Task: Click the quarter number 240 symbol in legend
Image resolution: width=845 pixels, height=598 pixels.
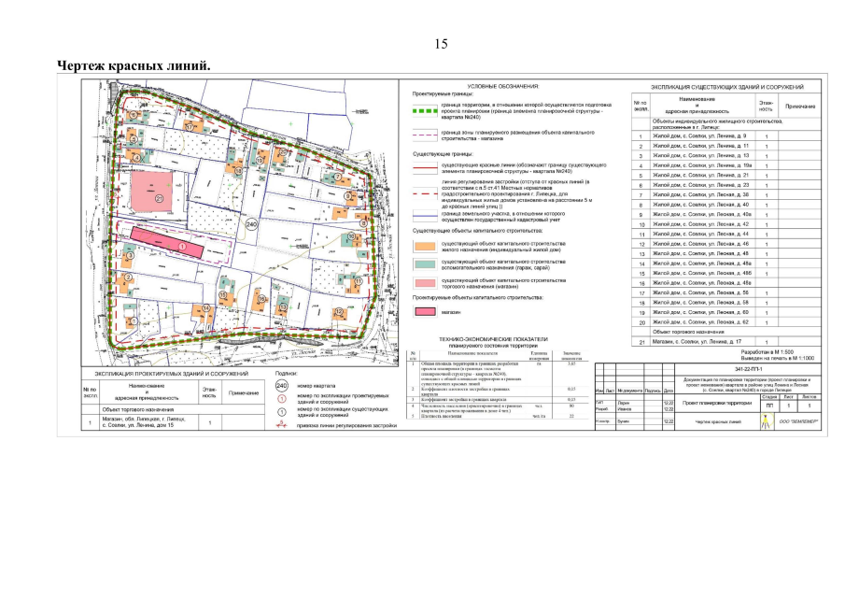Action: pos(281,386)
